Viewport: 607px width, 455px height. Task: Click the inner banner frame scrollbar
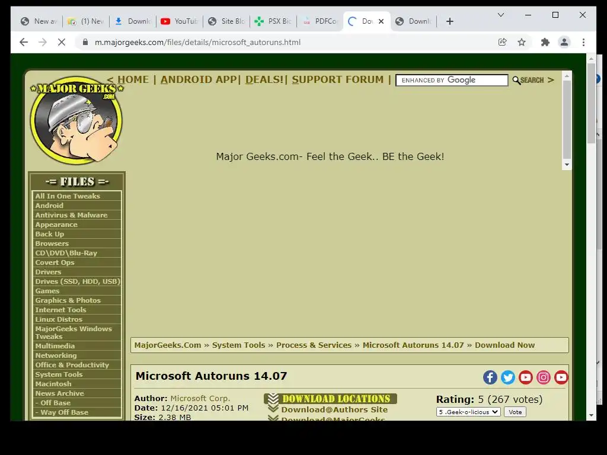(x=567, y=120)
